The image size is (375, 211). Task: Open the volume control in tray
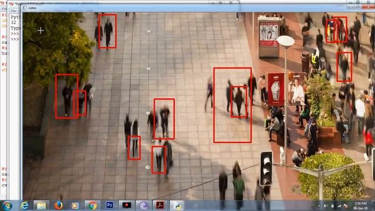(x=326, y=206)
